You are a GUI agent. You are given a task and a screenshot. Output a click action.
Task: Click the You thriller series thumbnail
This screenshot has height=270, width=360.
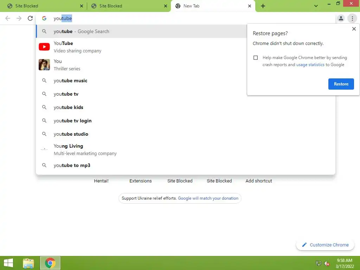44,65
